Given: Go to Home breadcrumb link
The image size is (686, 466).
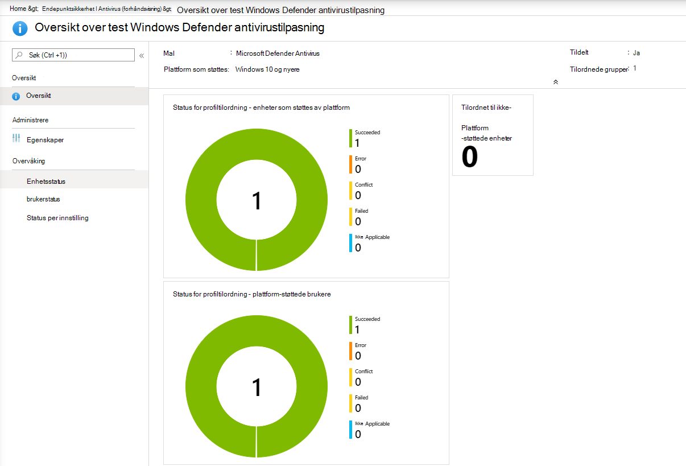Looking at the screenshot, I should [18, 10].
